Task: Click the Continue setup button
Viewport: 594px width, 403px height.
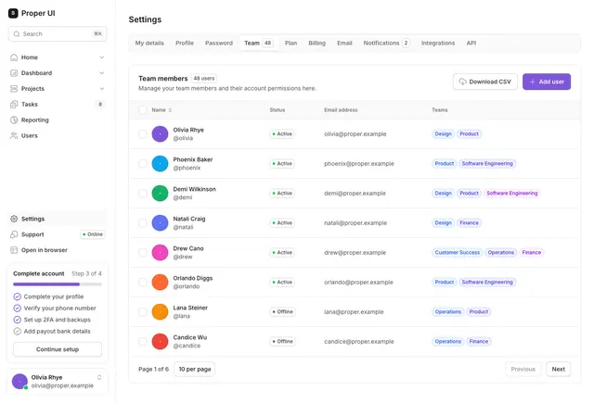Action: pyautogui.click(x=58, y=349)
